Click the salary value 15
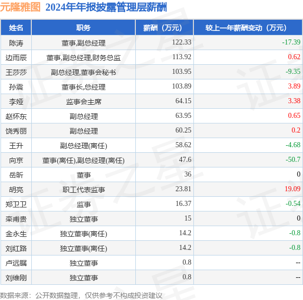 coord(188,219)
